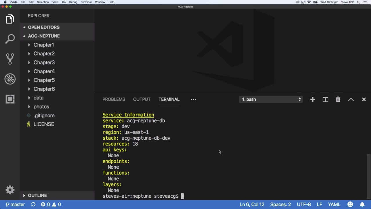Expand the Chapter1 folder

[x=43, y=45]
